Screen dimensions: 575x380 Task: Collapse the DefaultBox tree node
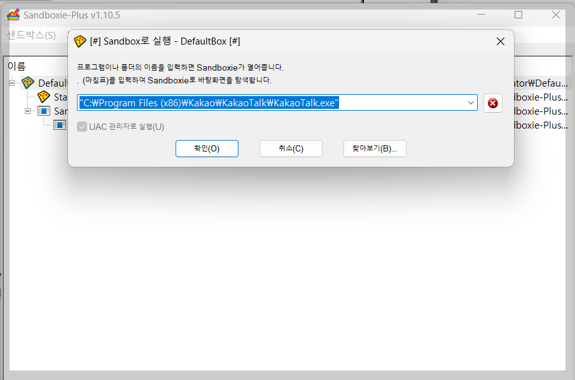(x=11, y=83)
